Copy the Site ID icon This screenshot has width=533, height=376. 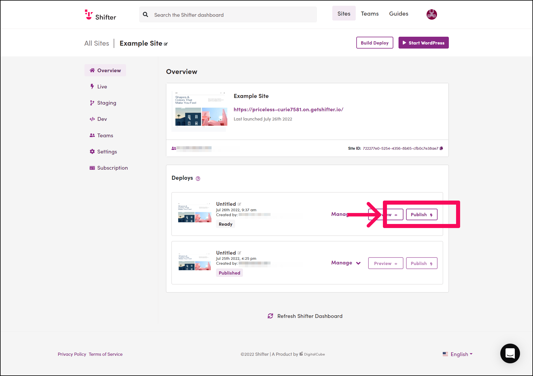tap(441, 148)
